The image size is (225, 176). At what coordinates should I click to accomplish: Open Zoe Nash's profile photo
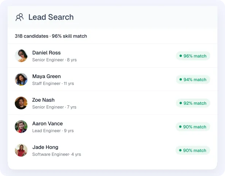[x=21, y=103]
